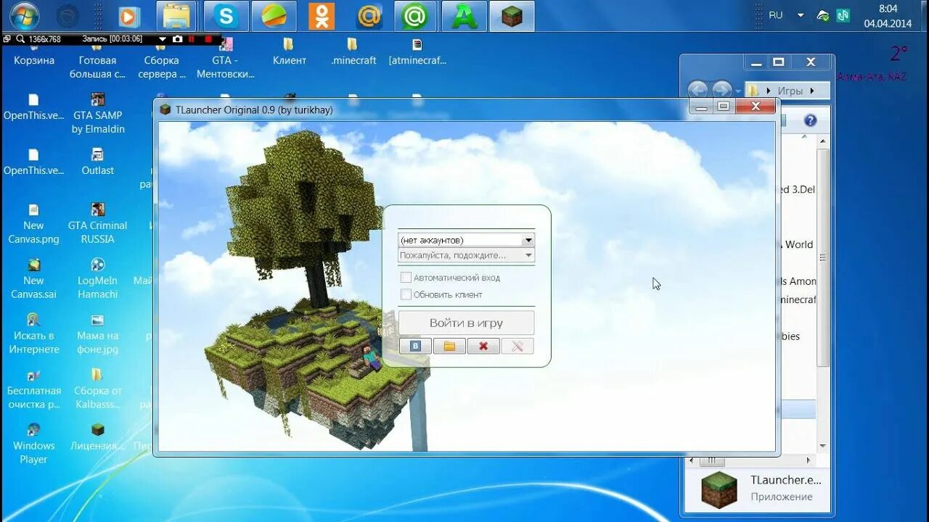Show hidden tray icons arrow
Screen dimensions: 929x522
(x=801, y=15)
